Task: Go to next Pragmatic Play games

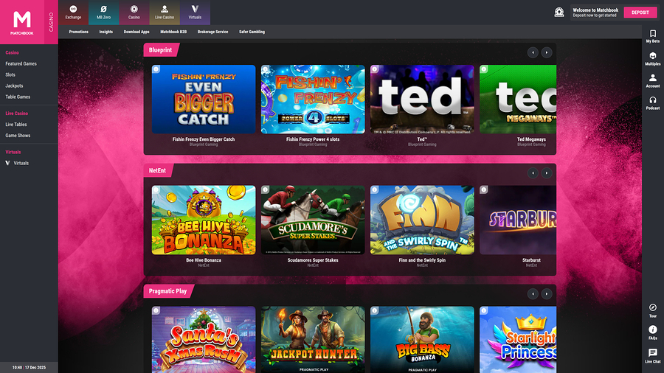Action: tap(546, 293)
